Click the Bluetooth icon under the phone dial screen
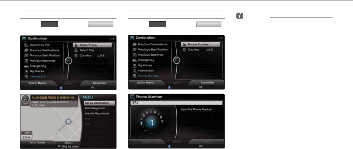Viewport: 353px width, 149px height. pos(169,146)
